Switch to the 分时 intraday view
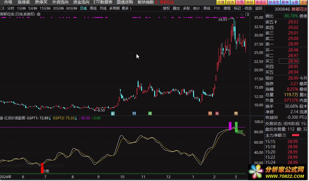This screenshot has height=181, width=309. [11, 8]
